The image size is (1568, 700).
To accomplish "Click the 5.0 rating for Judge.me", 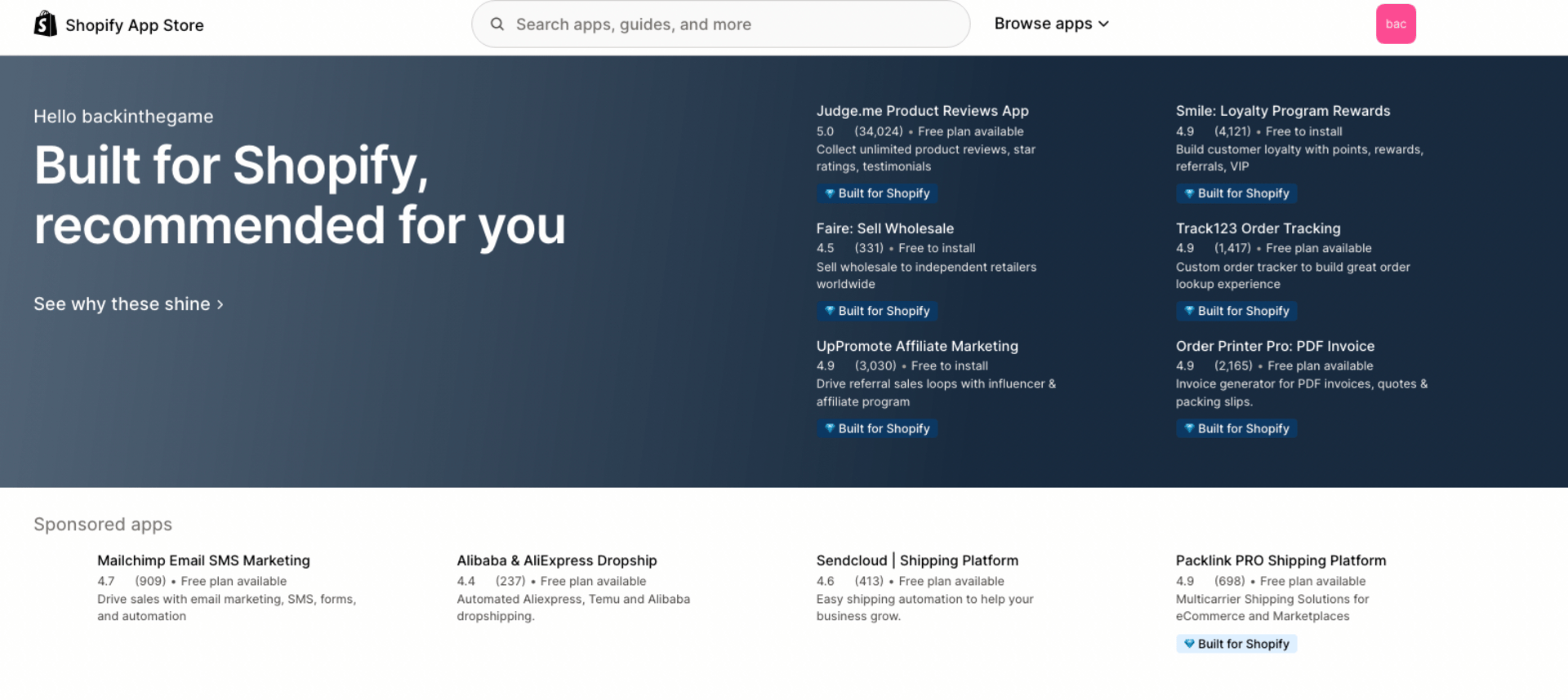I will (x=825, y=131).
